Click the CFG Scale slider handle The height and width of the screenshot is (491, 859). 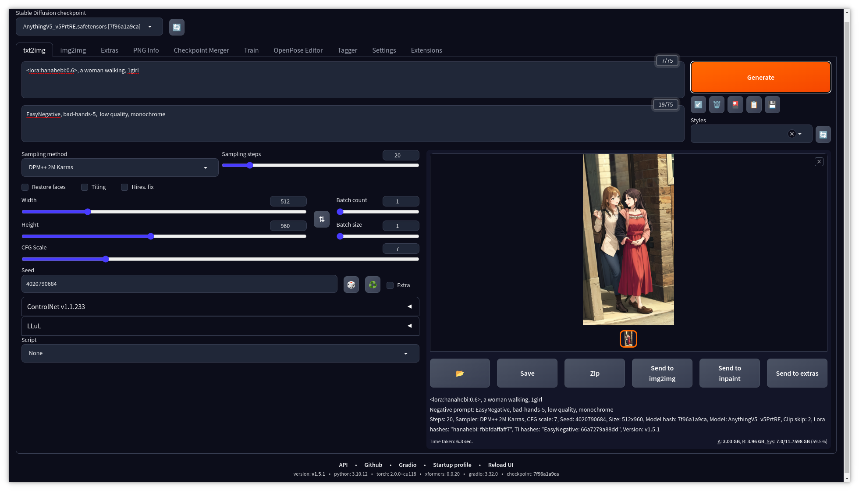point(106,259)
